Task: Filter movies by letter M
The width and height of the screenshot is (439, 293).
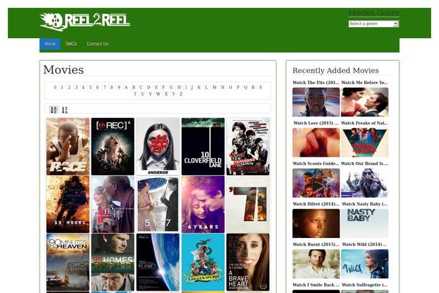Action: click(x=214, y=87)
